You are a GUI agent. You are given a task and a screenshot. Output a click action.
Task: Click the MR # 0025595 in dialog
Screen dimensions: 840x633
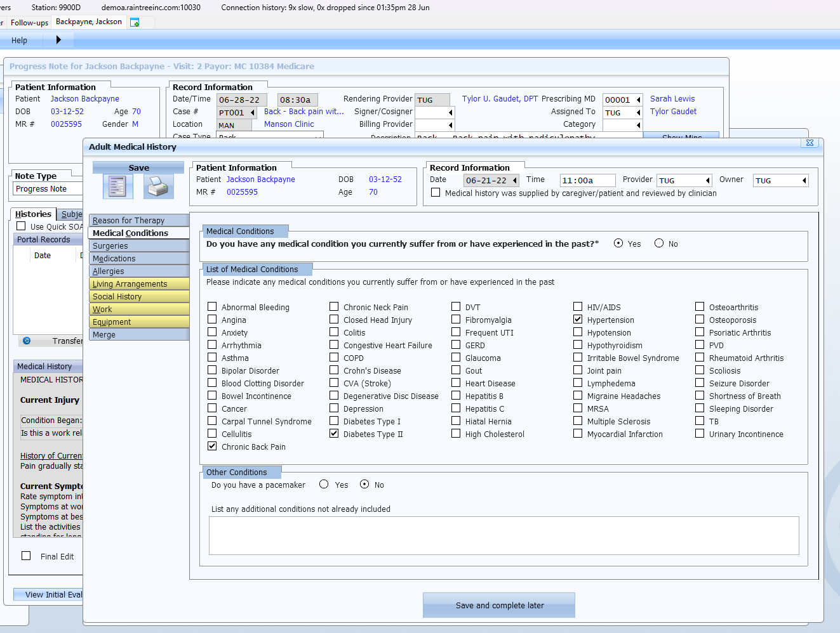pyautogui.click(x=242, y=192)
